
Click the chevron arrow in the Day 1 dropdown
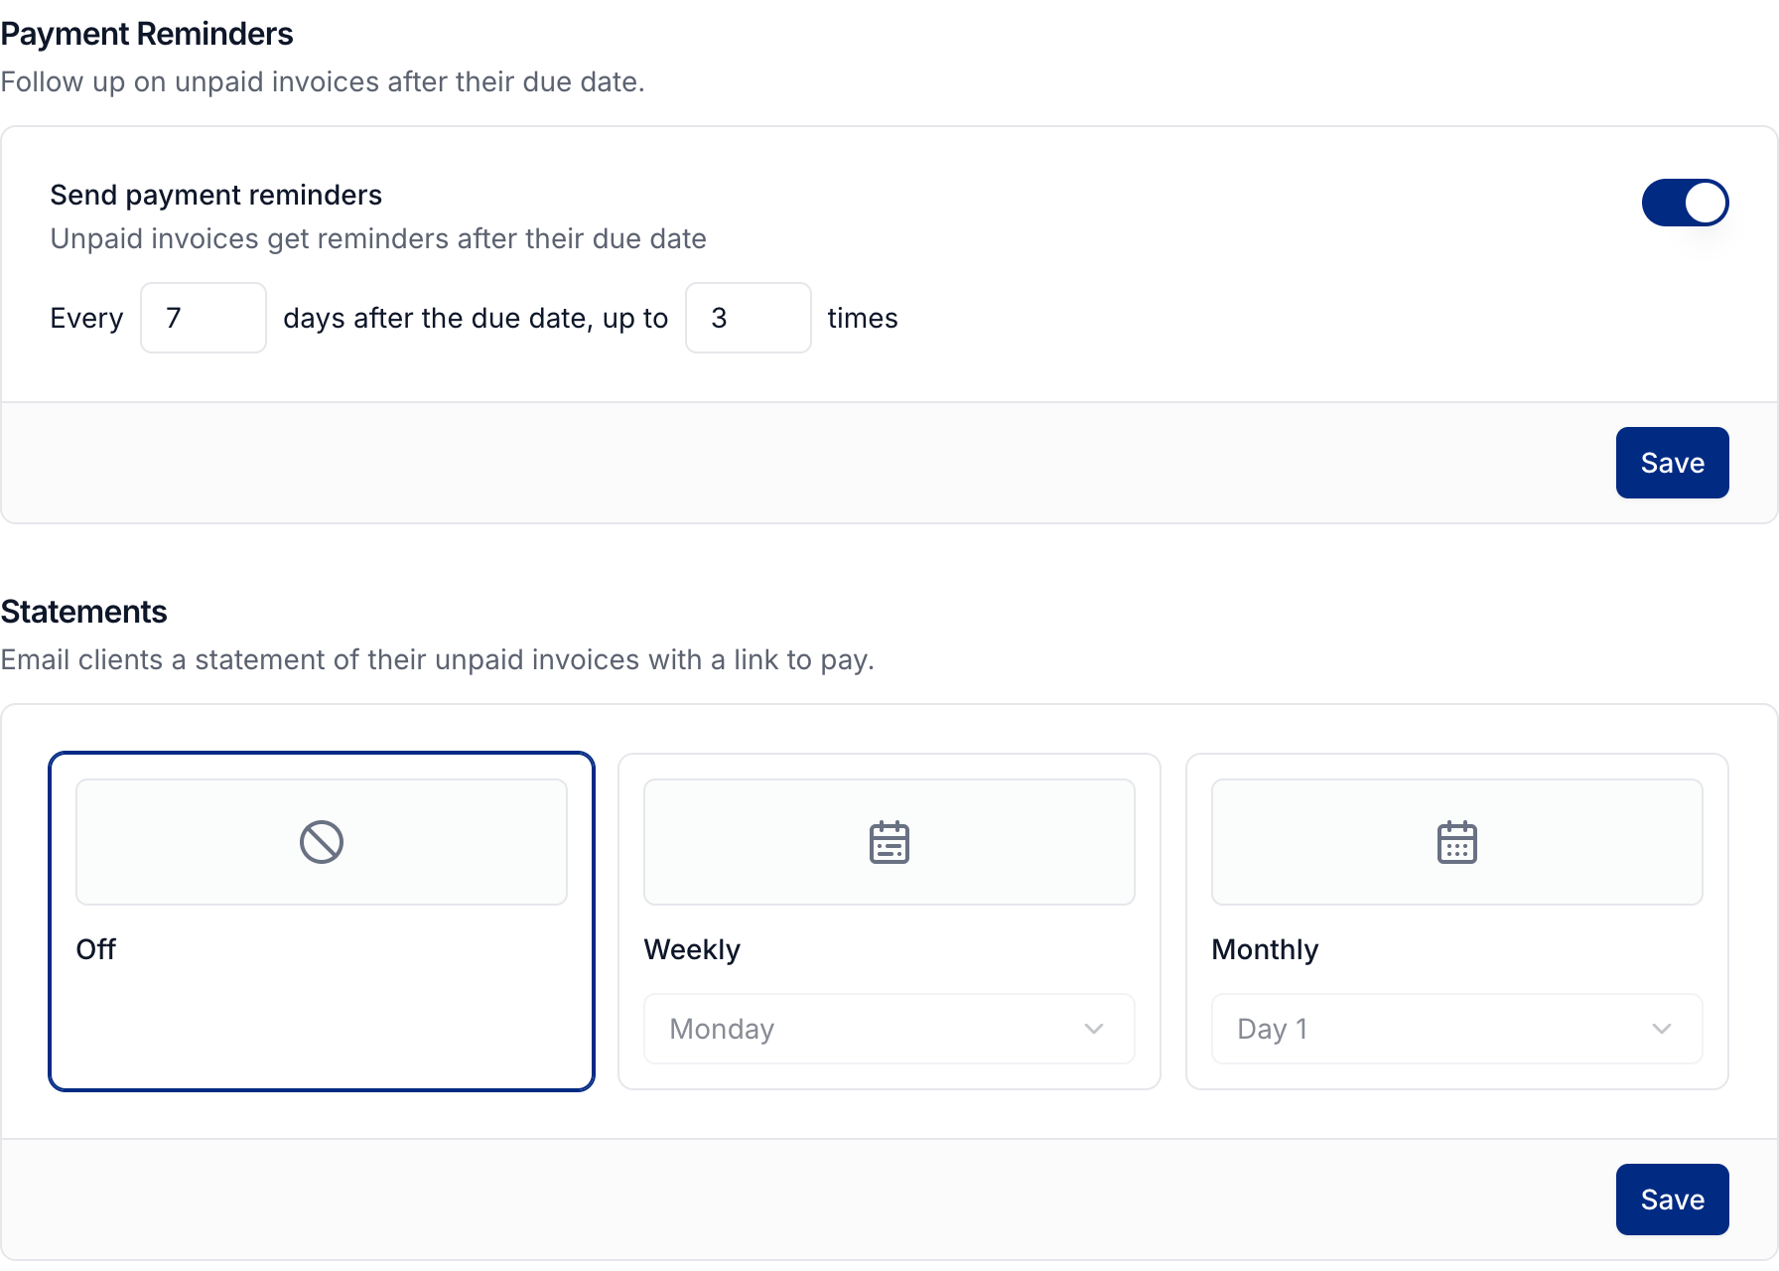[x=1662, y=1029]
